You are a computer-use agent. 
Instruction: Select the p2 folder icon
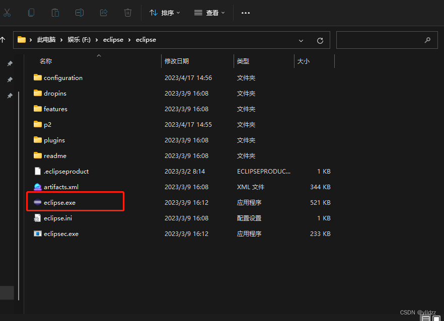[38, 124]
